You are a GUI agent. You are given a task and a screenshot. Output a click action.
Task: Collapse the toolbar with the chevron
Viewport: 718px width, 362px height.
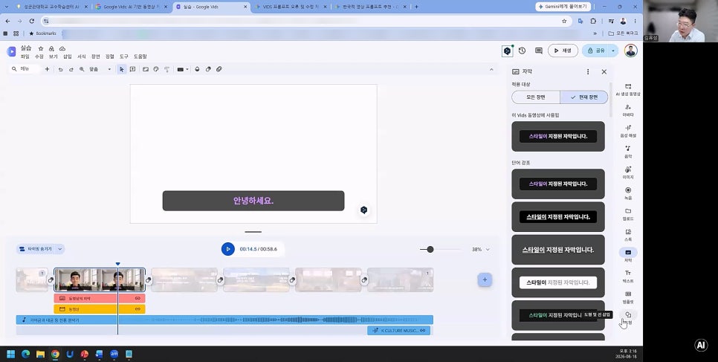(x=491, y=70)
